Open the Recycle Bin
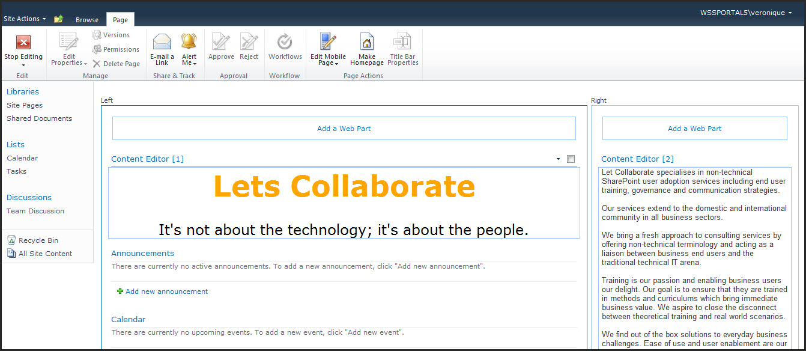Image resolution: width=806 pixels, height=351 pixels. click(x=38, y=240)
